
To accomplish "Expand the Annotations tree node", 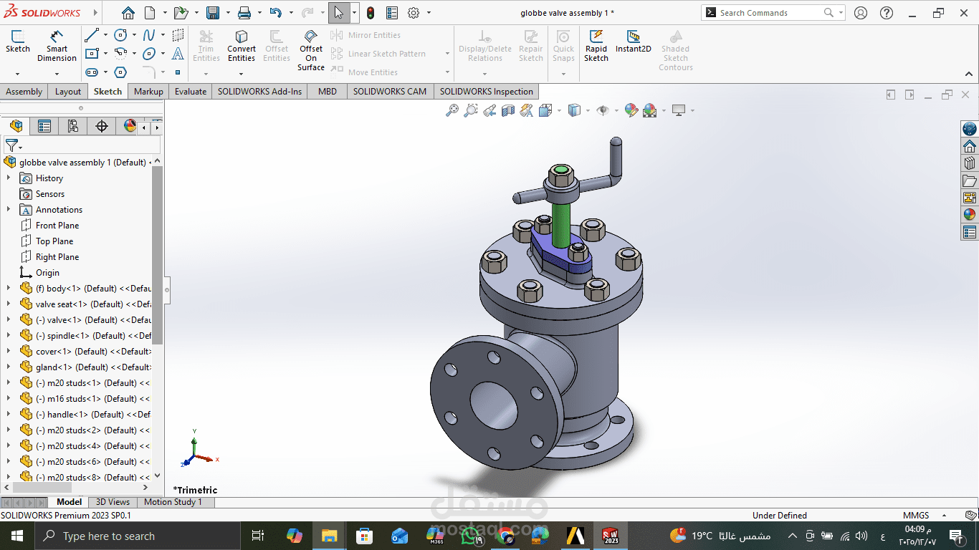I will point(7,209).
